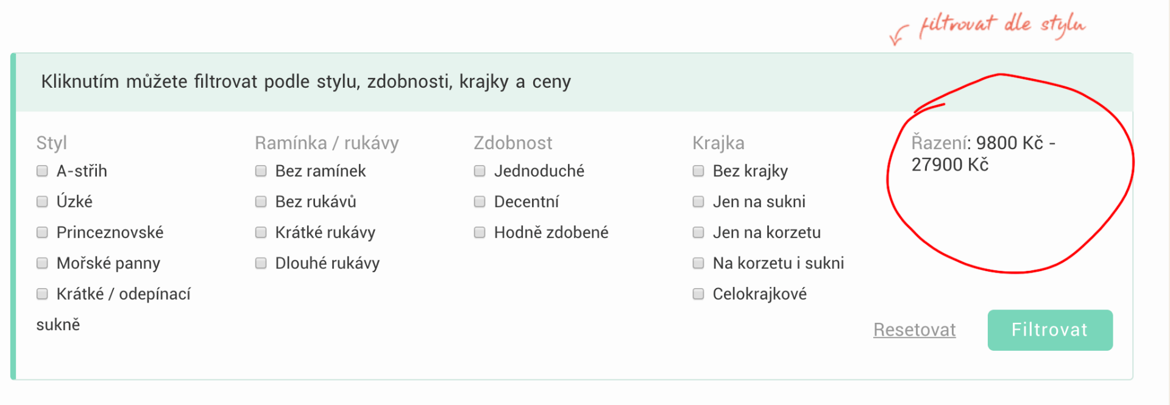Select the Mořské panny option
Image resolution: width=1170 pixels, height=405 pixels.
42,263
